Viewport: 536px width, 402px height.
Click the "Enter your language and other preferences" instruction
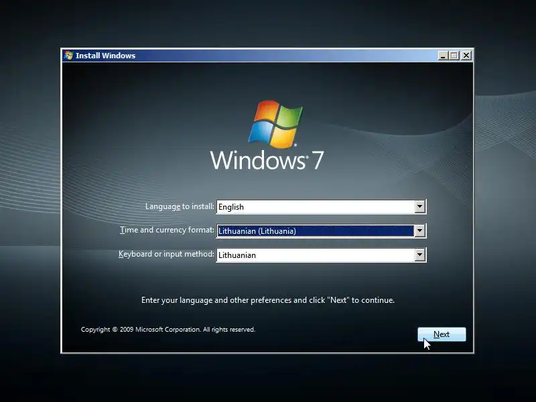pos(268,300)
